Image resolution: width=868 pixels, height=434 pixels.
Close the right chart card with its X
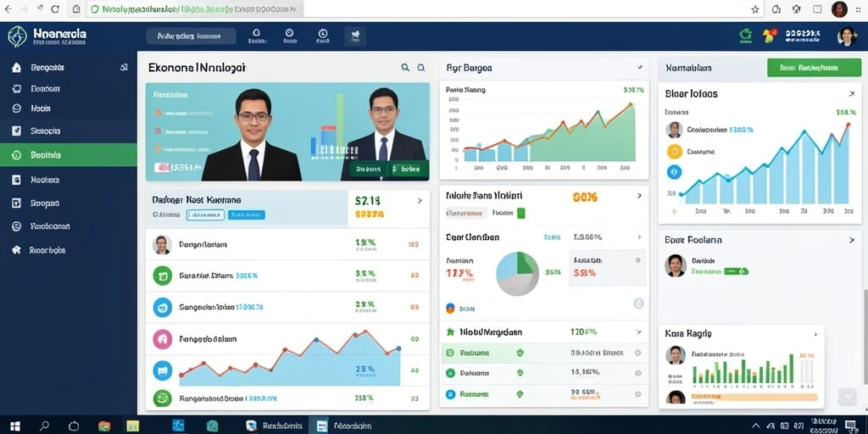[852, 93]
